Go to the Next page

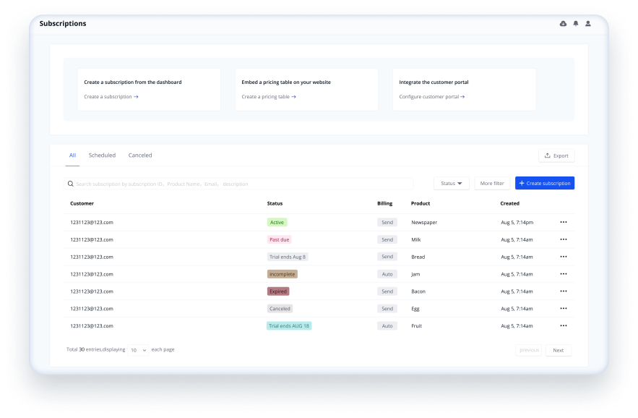coord(559,350)
